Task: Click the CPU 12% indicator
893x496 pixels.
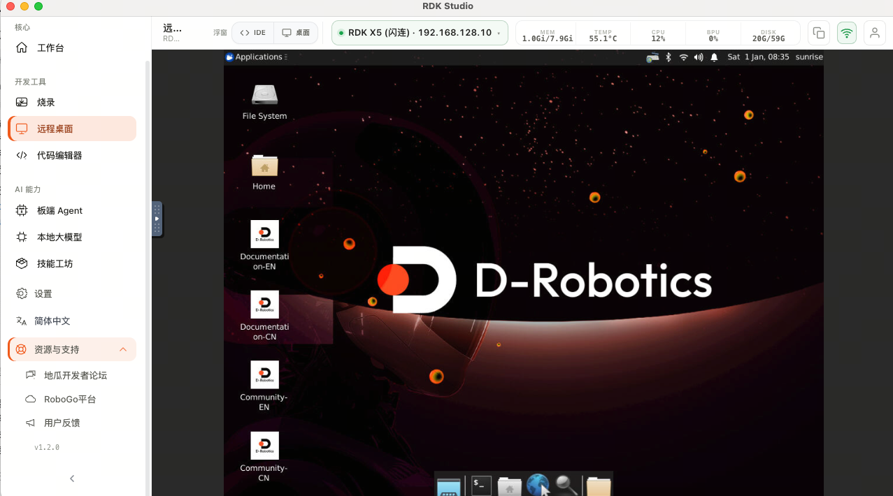Action: pyautogui.click(x=658, y=36)
